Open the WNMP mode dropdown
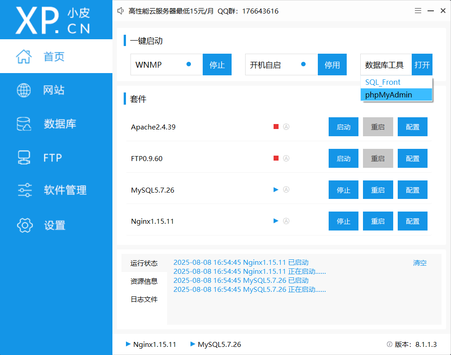The height and width of the screenshot is (355, 451). pos(166,65)
